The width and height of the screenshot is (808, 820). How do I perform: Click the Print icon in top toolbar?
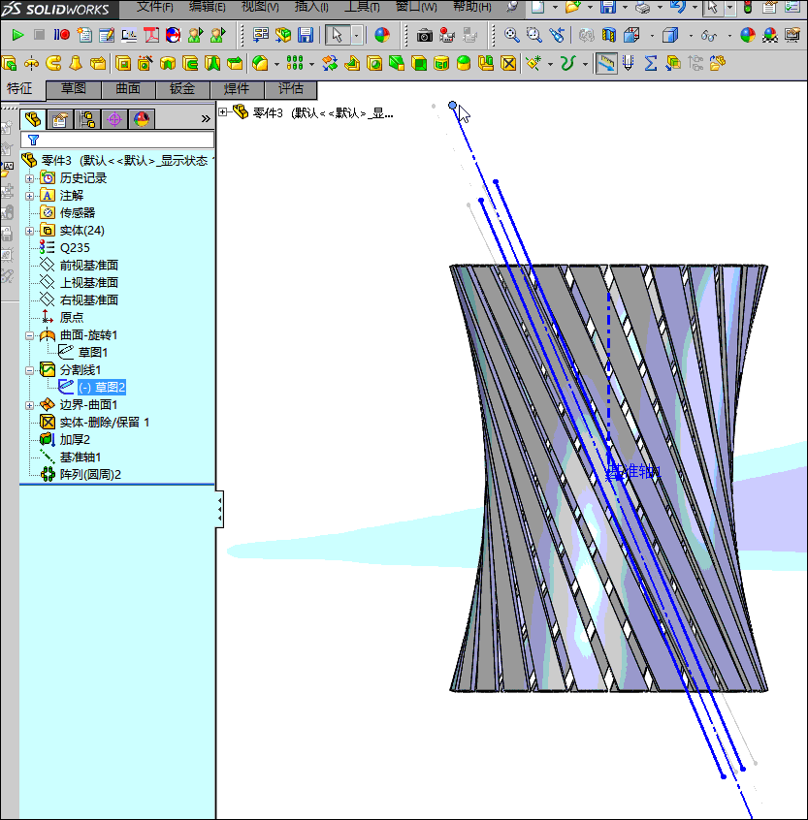click(643, 7)
